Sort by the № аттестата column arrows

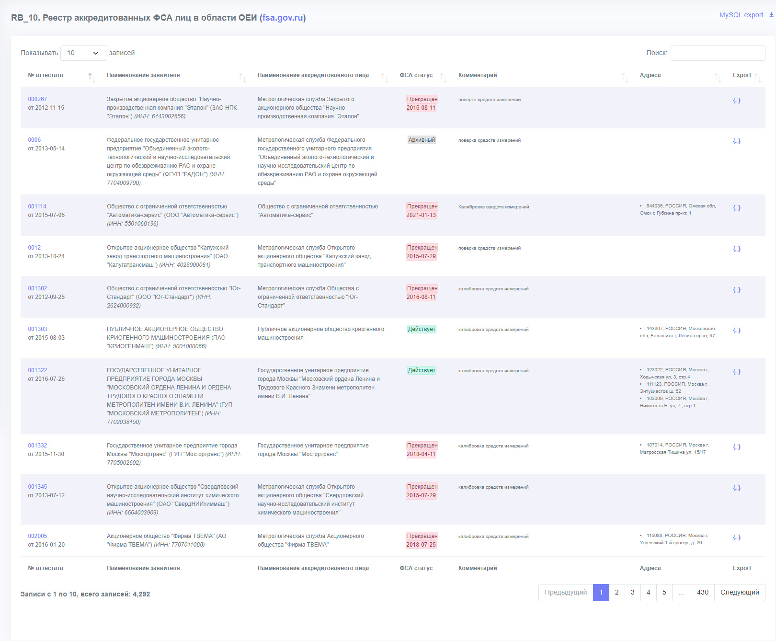[x=91, y=77]
